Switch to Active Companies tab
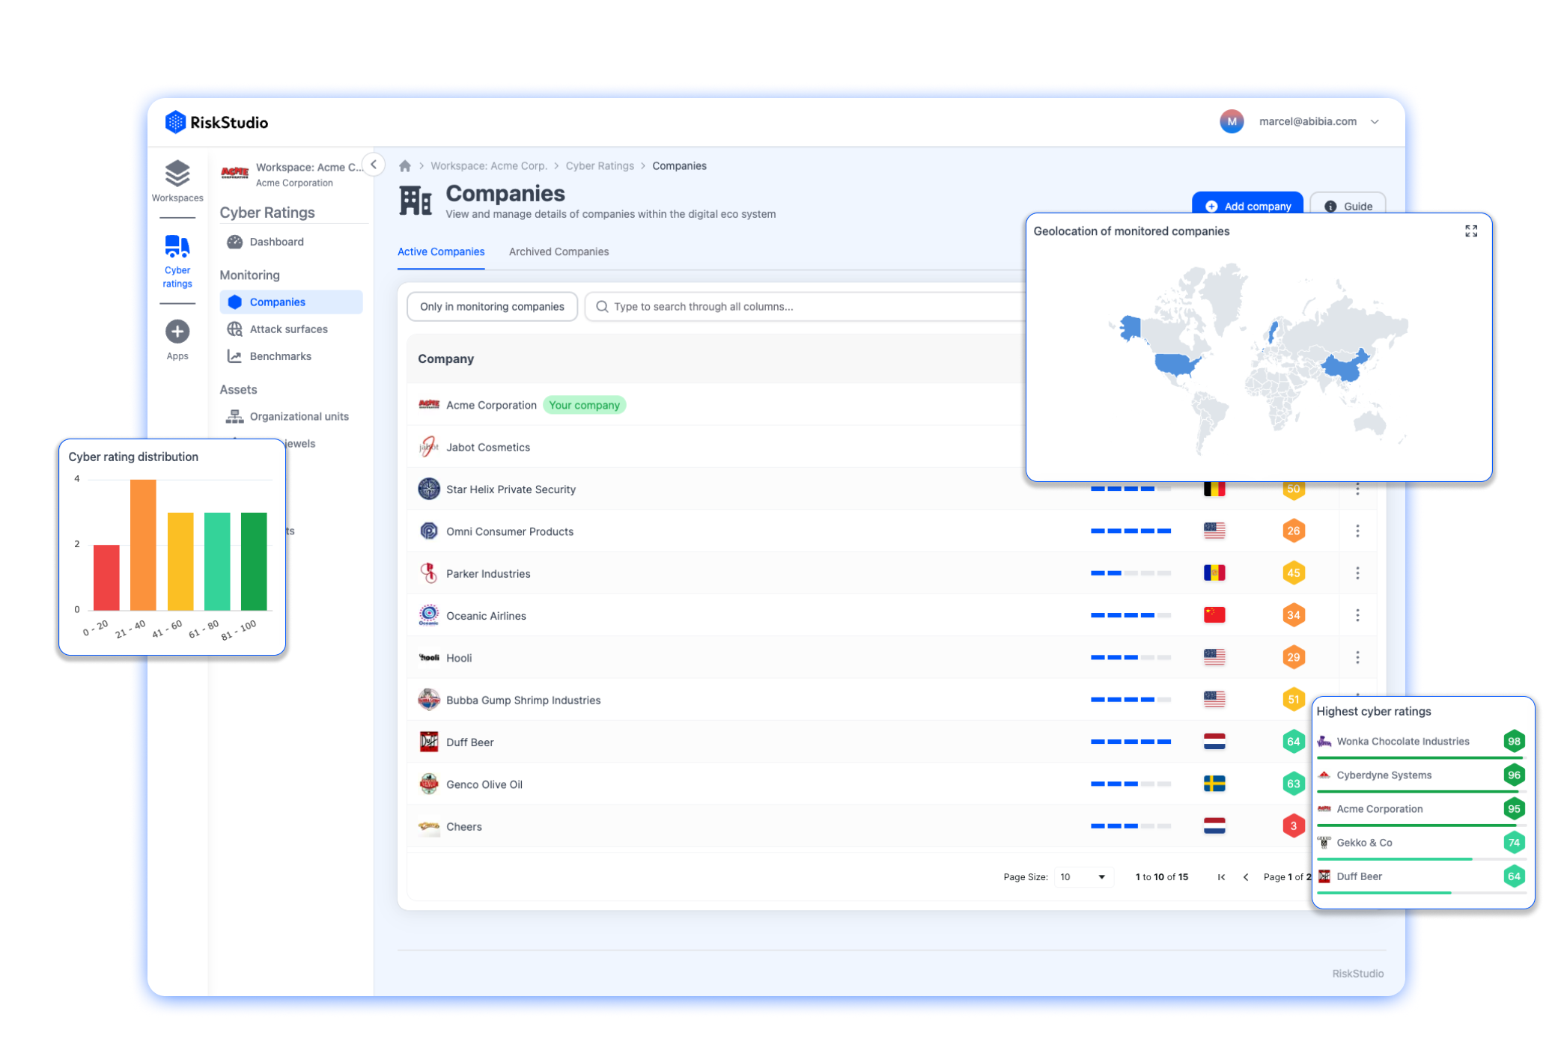This screenshot has height=1059, width=1552. click(441, 251)
